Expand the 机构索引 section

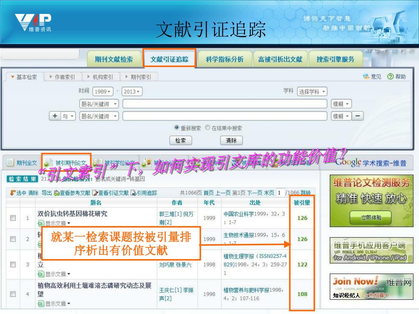(100, 77)
